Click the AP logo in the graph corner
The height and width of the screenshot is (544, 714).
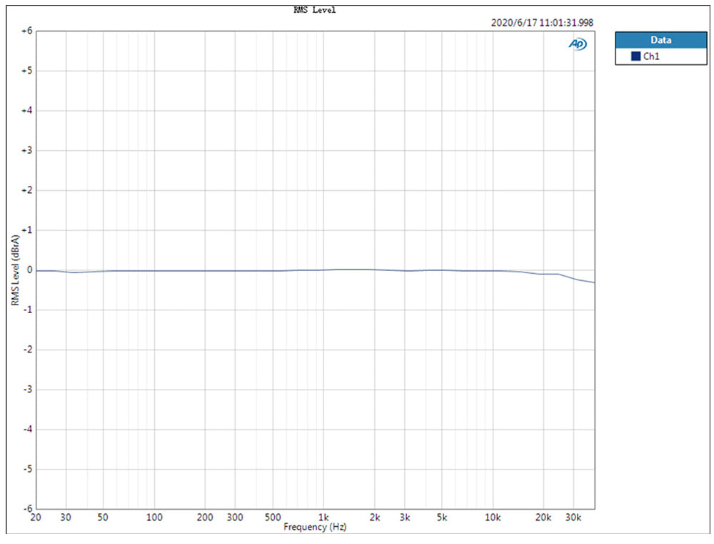pyautogui.click(x=577, y=44)
